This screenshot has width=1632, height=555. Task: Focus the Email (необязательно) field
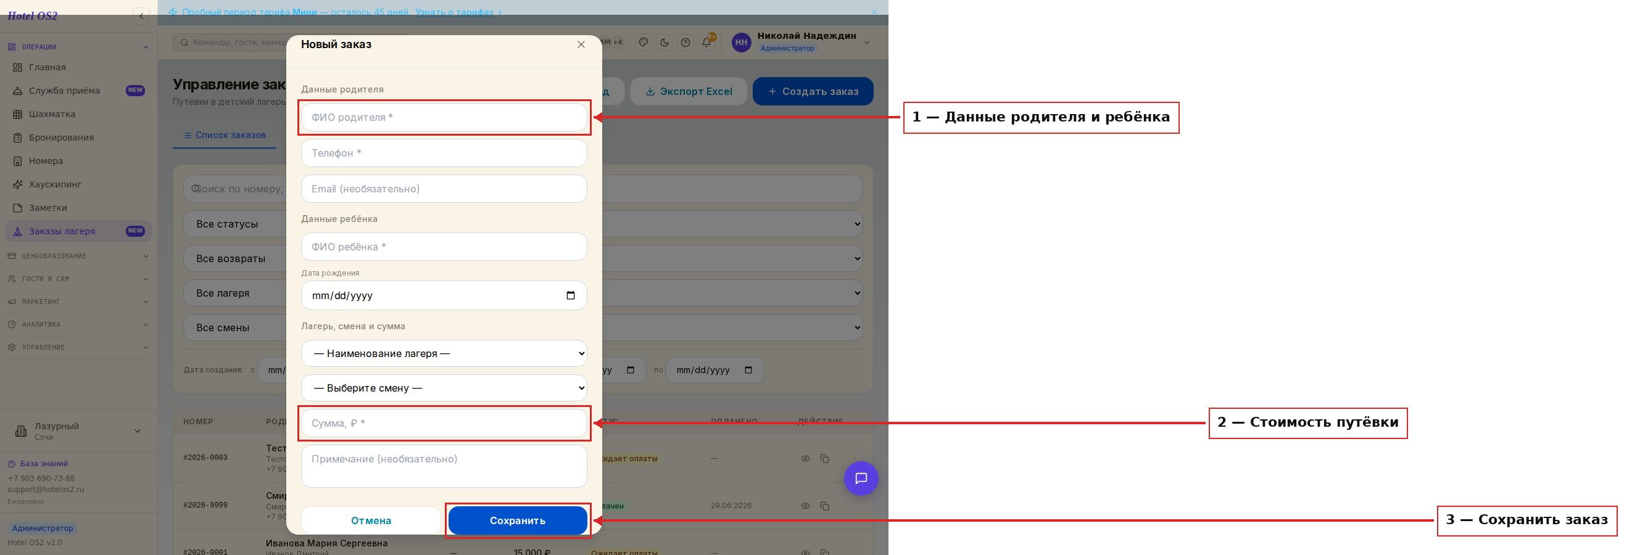[x=444, y=189]
